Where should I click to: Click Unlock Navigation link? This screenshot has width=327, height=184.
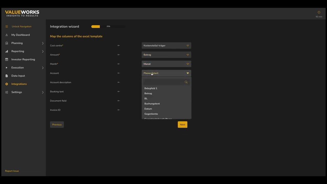[21, 27]
